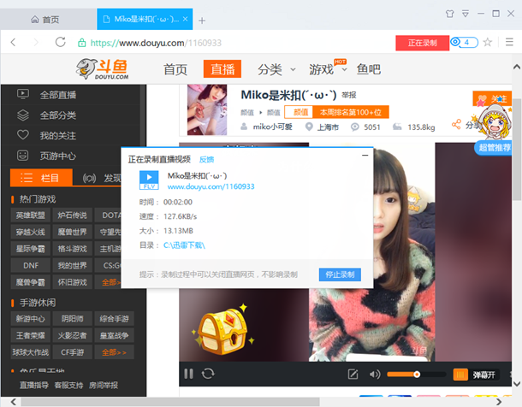Click the horizontal page scrollbar

170,402
